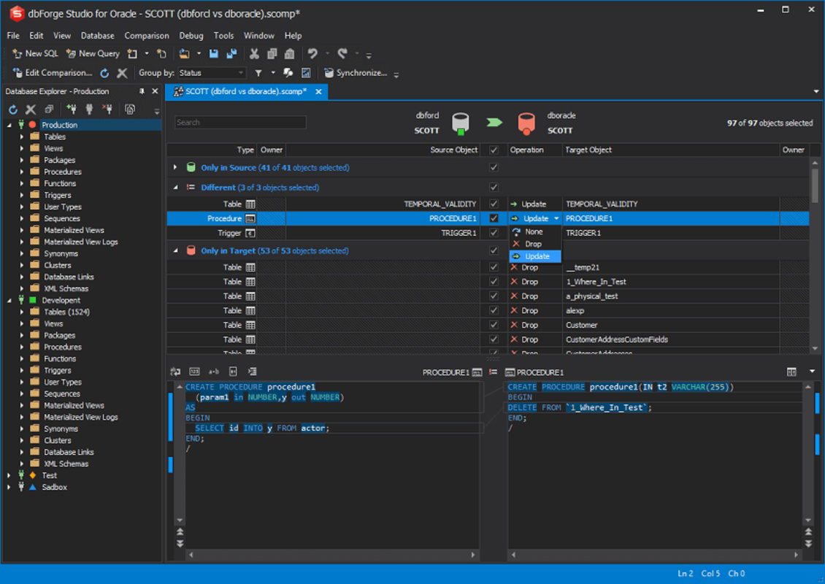The height and width of the screenshot is (584, 825).
Task: Click the a-b text comparison icon in diff toolbar
Action: (214, 372)
